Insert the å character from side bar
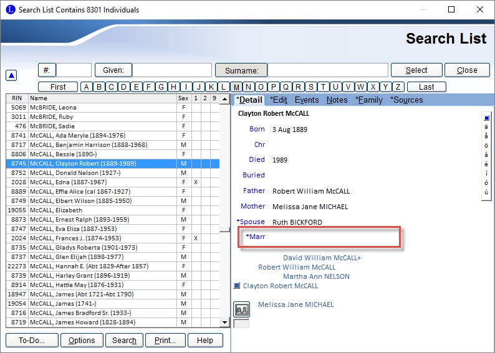 [486, 136]
